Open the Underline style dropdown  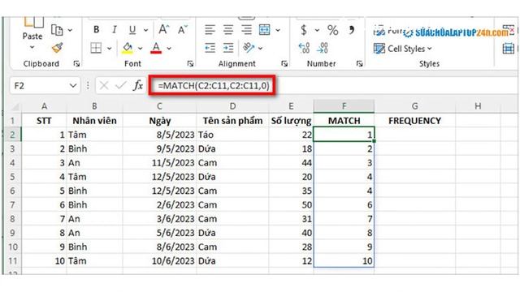coord(146,30)
